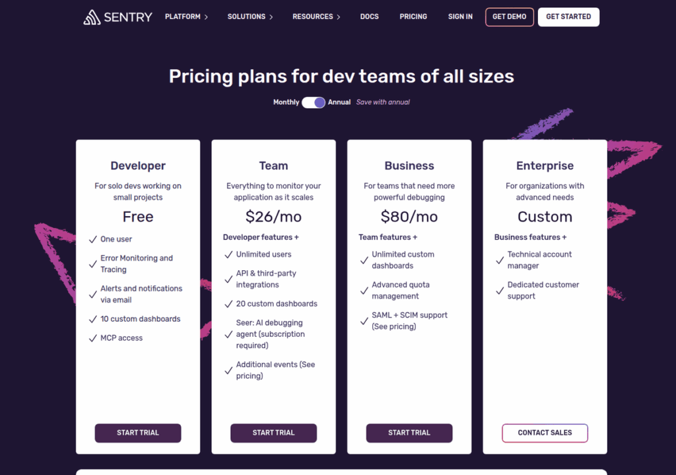This screenshot has height=475, width=676.
Task: Click the 'Team features +' heading
Action: click(x=388, y=237)
